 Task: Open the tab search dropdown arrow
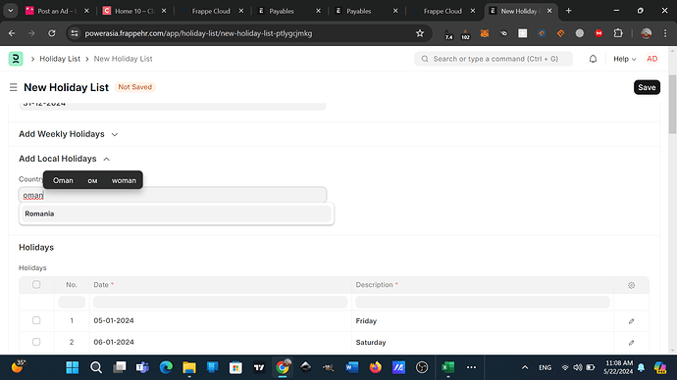pyautogui.click(x=11, y=11)
